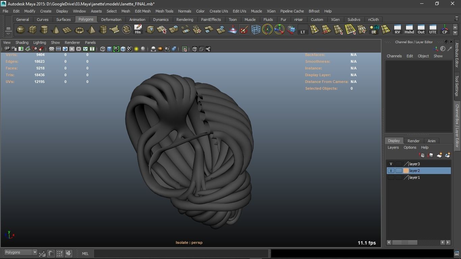Image resolution: width=461 pixels, height=259 pixels.
Task: Create a polygon sphere from the shelf
Action: point(21,30)
